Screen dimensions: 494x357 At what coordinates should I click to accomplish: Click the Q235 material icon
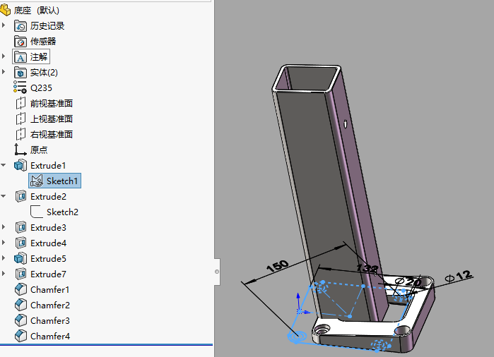(x=20, y=87)
